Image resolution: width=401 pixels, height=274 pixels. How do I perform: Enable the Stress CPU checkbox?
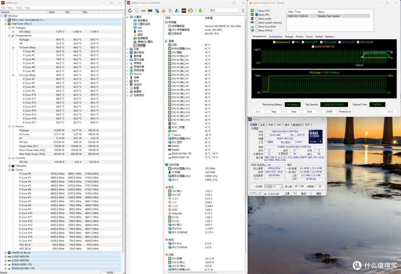click(257, 11)
